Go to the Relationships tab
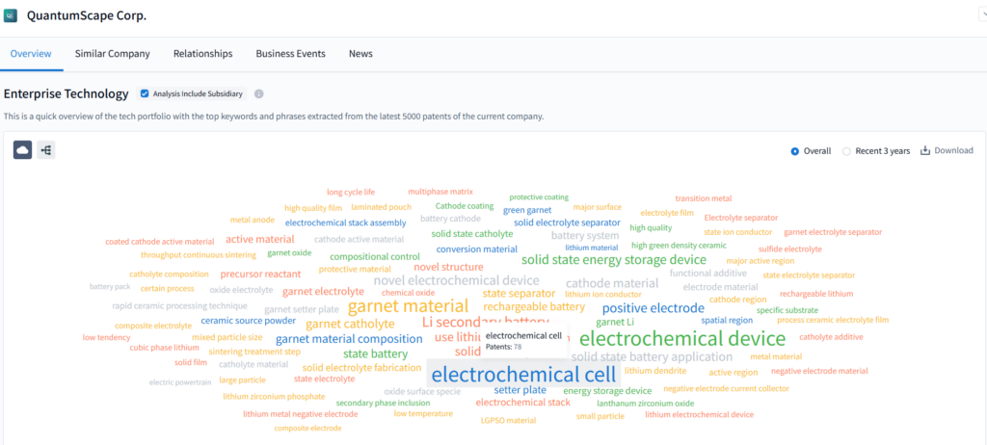 tap(202, 54)
